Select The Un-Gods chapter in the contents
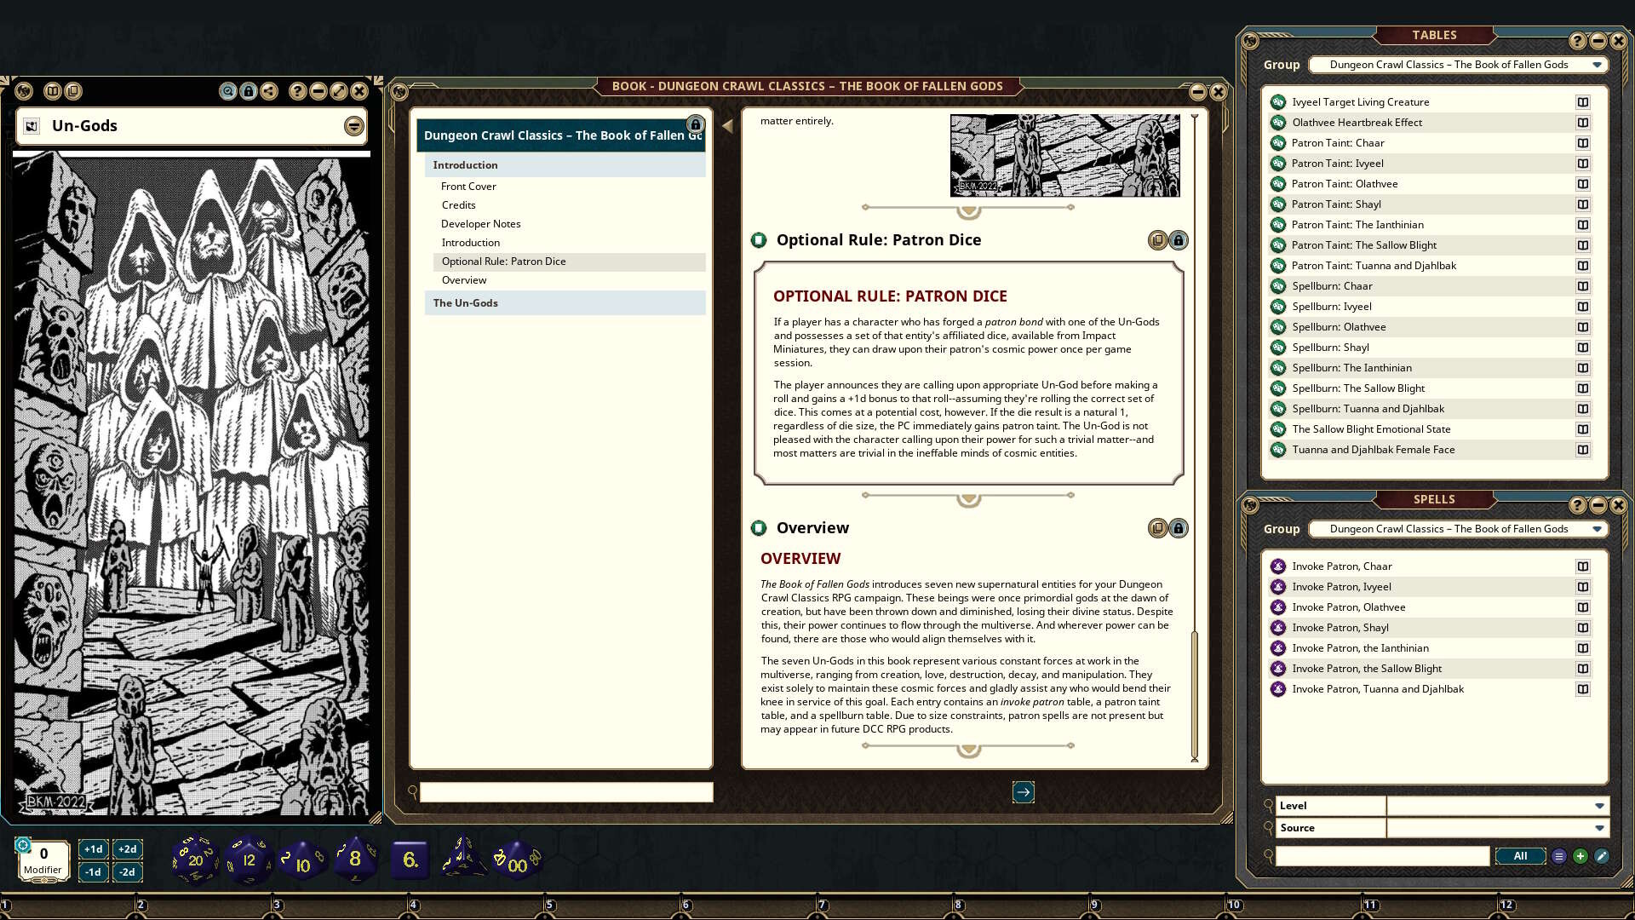1635x920 pixels. [465, 302]
